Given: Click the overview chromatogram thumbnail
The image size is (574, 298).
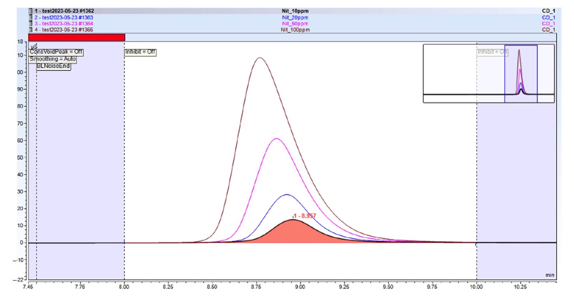Looking at the screenshot, I should (489, 74).
